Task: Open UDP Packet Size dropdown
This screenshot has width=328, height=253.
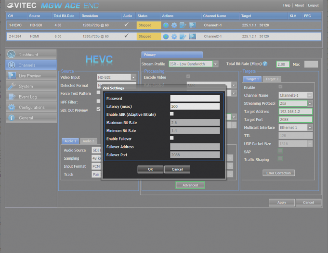Action: pyautogui.click(x=310, y=144)
